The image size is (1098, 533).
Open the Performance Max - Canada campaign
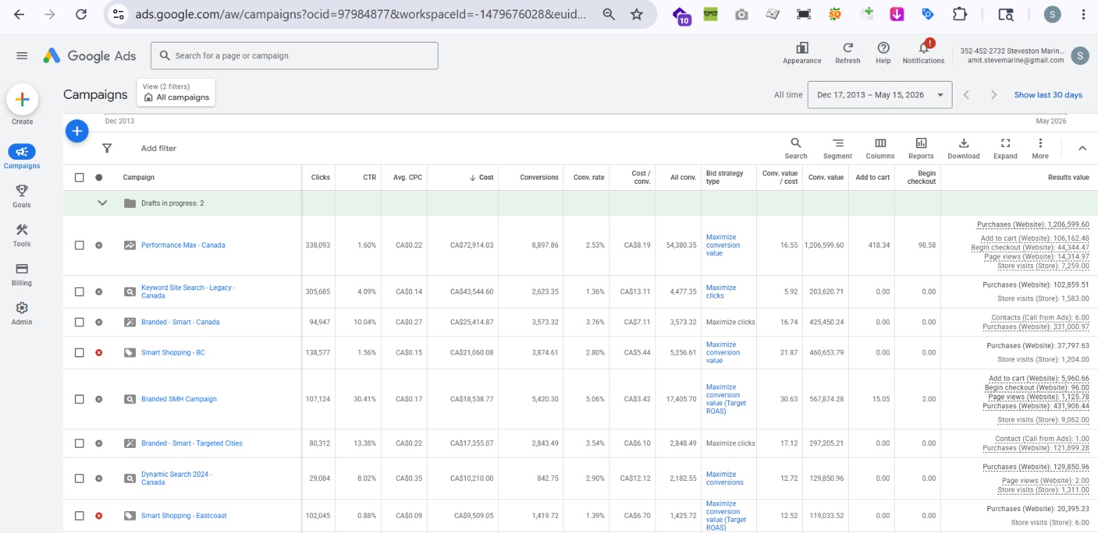(183, 245)
